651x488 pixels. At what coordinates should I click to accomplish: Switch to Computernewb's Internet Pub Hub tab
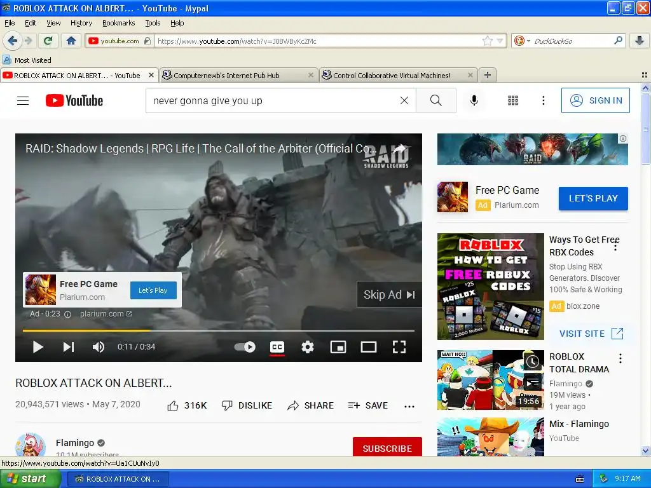[x=238, y=75]
